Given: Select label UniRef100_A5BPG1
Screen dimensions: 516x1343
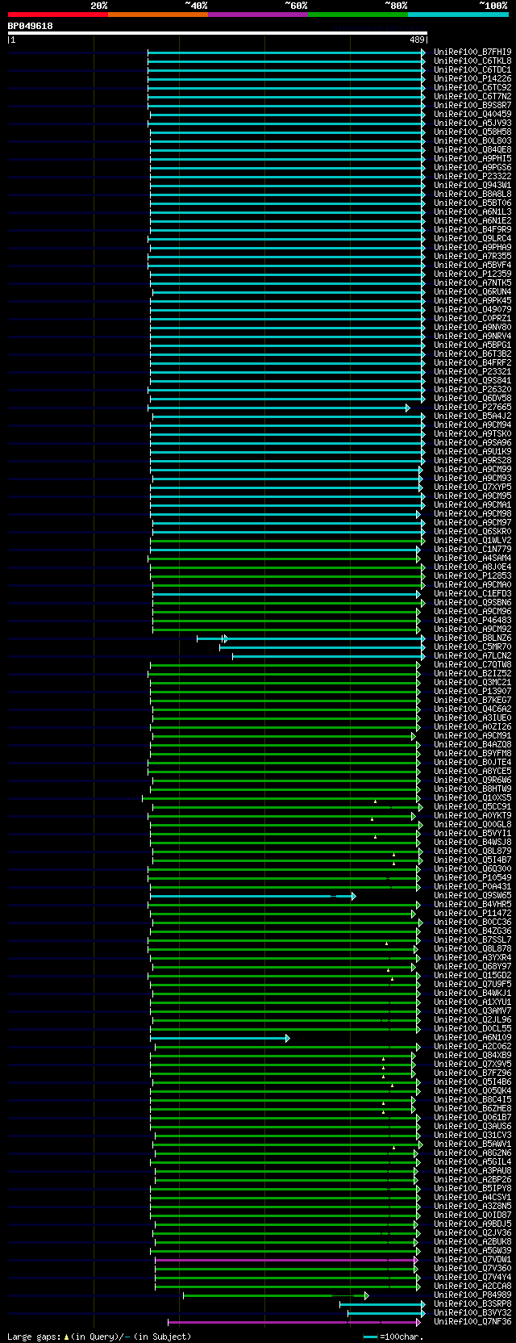Looking at the screenshot, I should coord(472,345).
